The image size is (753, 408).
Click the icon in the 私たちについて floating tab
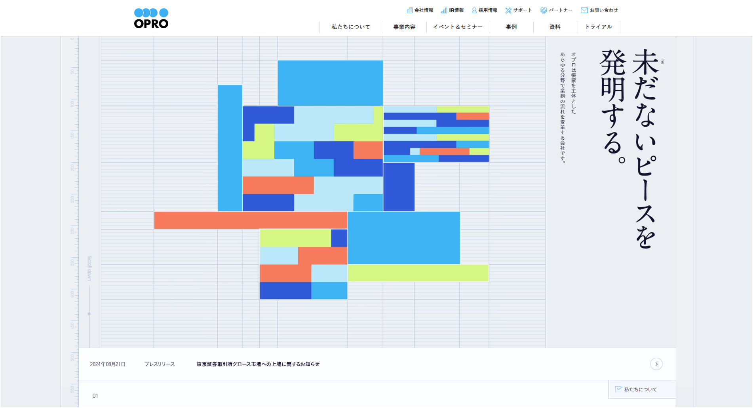click(x=618, y=389)
